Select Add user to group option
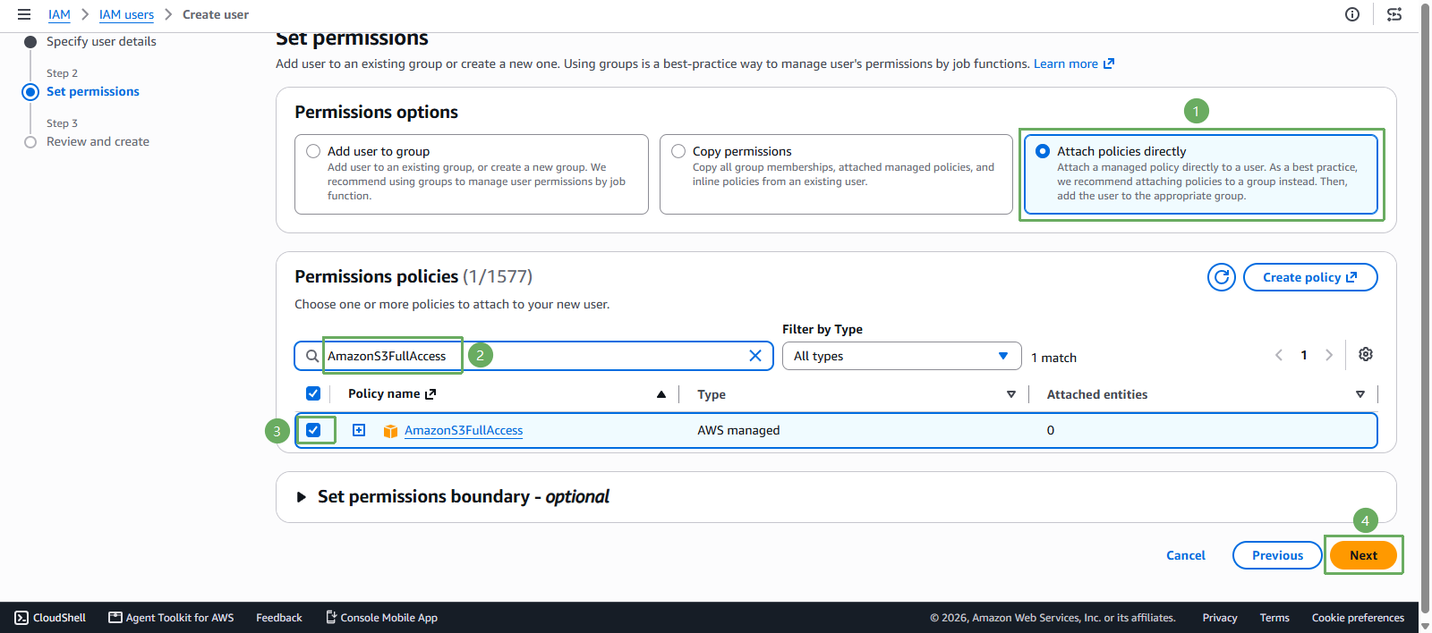This screenshot has width=1432, height=633. [313, 151]
